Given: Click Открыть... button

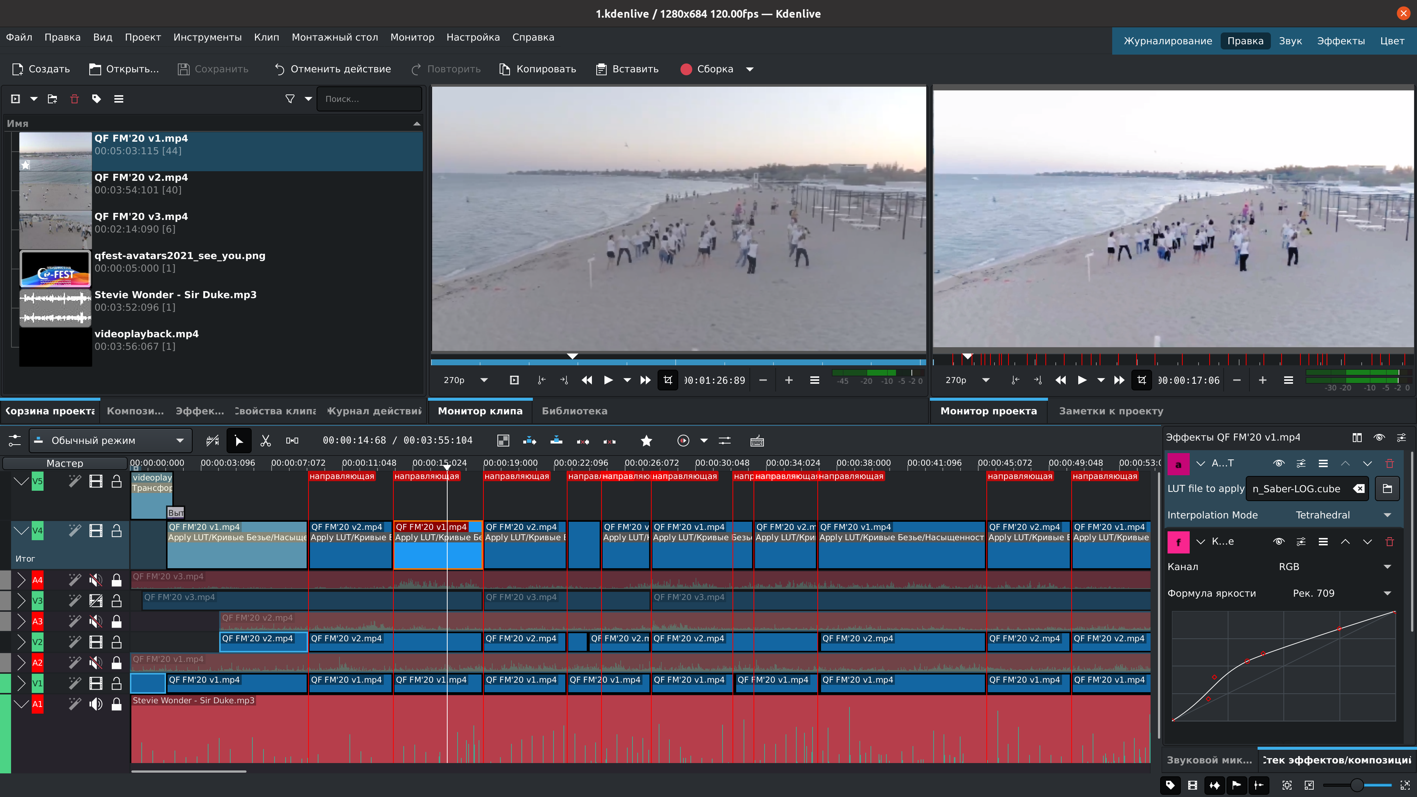Looking at the screenshot, I should [124, 69].
